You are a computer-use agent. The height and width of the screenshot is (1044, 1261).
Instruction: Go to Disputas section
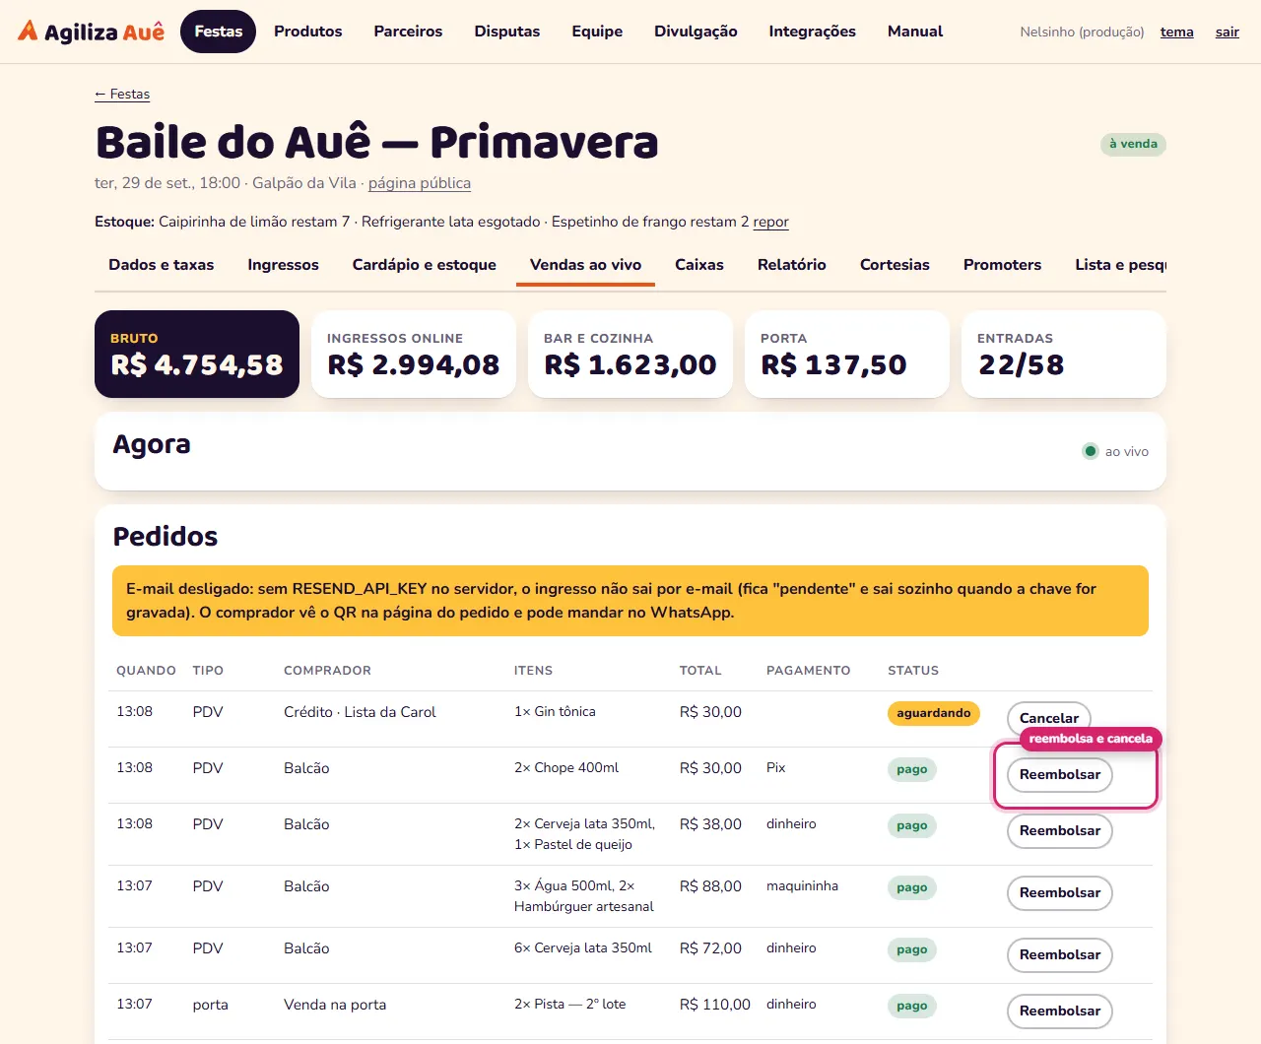pos(506,32)
